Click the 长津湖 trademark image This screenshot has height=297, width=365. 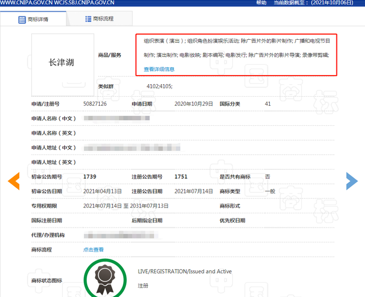tap(62, 62)
